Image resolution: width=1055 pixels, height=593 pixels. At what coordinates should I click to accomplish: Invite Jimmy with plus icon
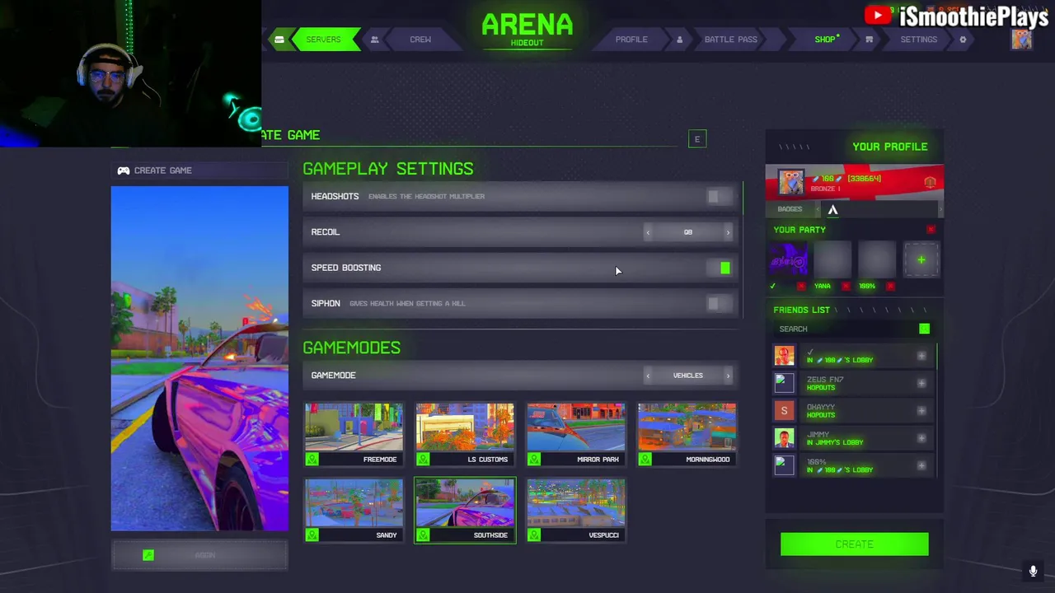pyautogui.click(x=921, y=438)
